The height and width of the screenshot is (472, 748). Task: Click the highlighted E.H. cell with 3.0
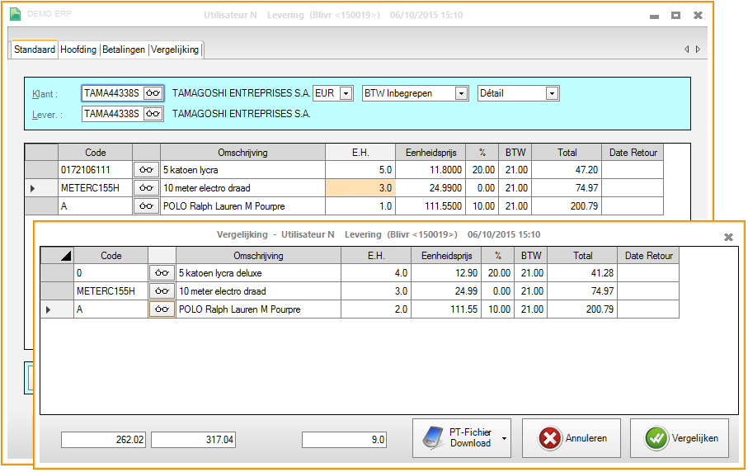pyautogui.click(x=360, y=188)
